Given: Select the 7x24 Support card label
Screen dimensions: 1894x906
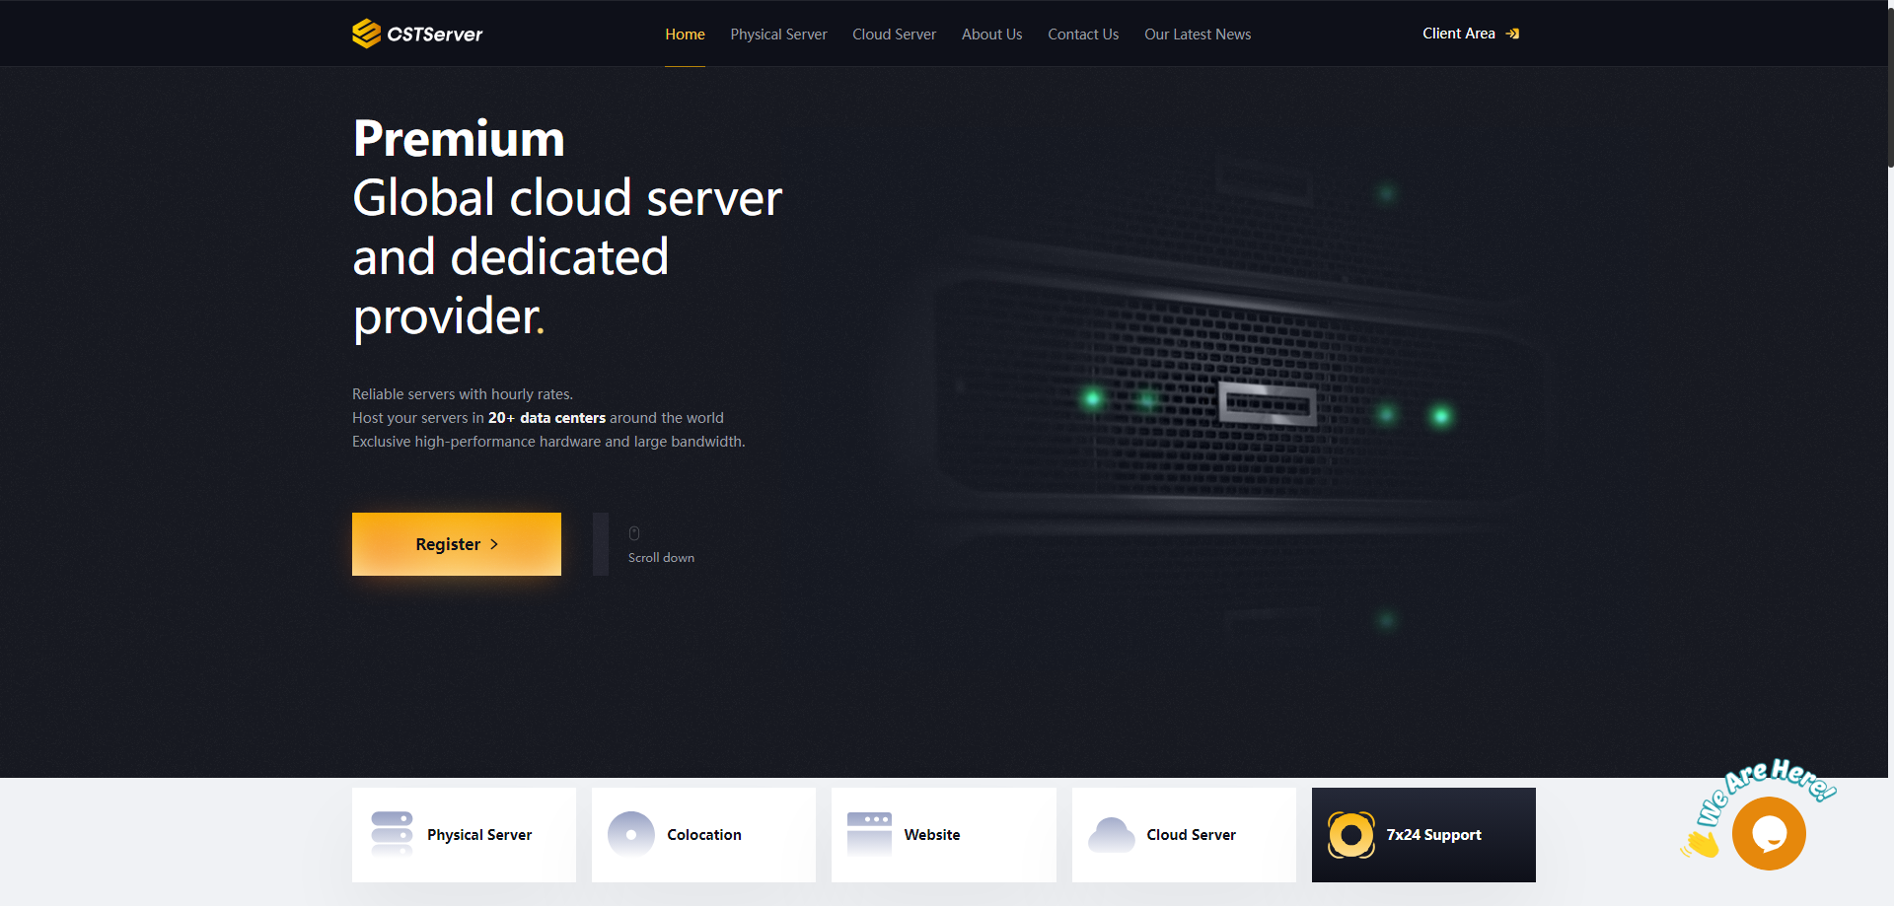Looking at the screenshot, I should pyautogui.click(x=1433, y=835).
